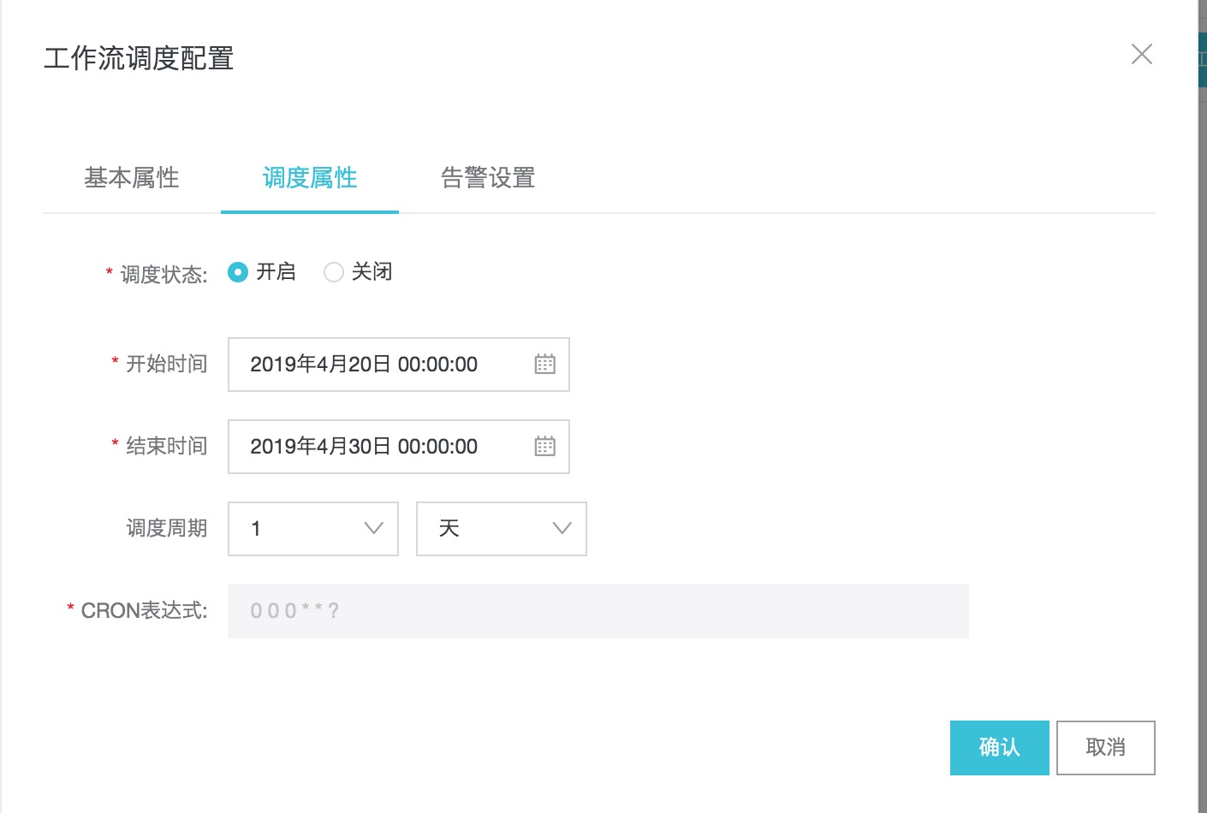Open the end time calendar picker
The height and width of the screenshot is (813, 1207).
[544, 447]
